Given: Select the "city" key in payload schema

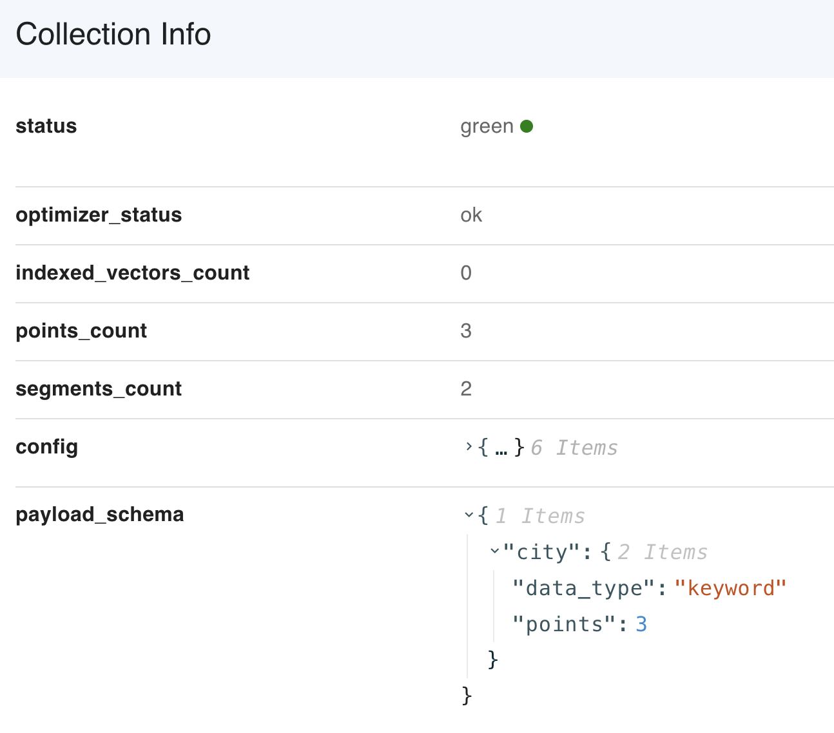Looking at the screenshot, I should point(542,552).
